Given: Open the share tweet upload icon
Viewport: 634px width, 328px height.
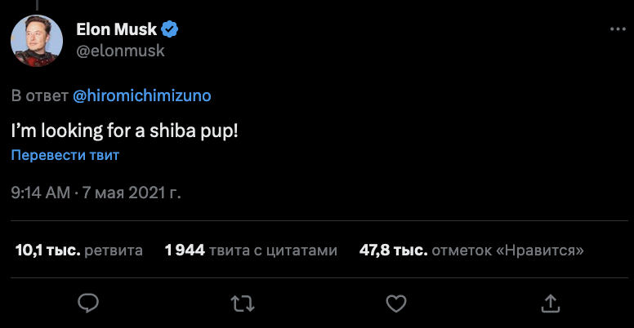Looking at the screenshot, I should (x=551, y=304).
